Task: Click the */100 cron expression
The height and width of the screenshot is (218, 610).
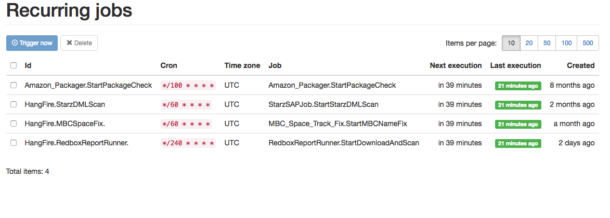Action: coord(188,86)
